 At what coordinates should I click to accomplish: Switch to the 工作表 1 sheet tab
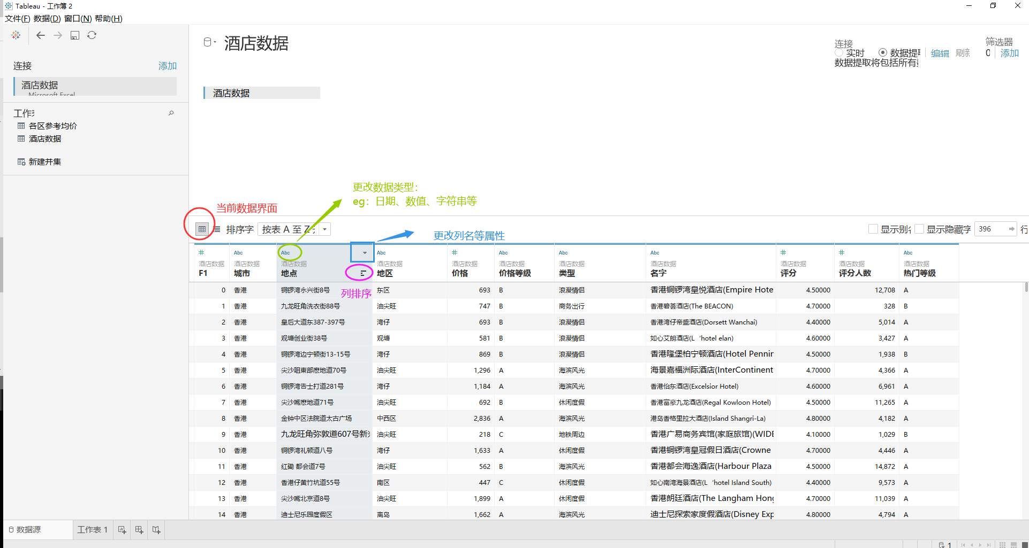pyautogui.click(x=93, y=530)
